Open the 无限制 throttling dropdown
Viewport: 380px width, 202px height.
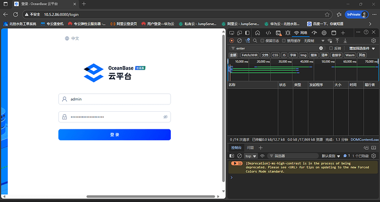pyautogui.click(x=314, y=41)
